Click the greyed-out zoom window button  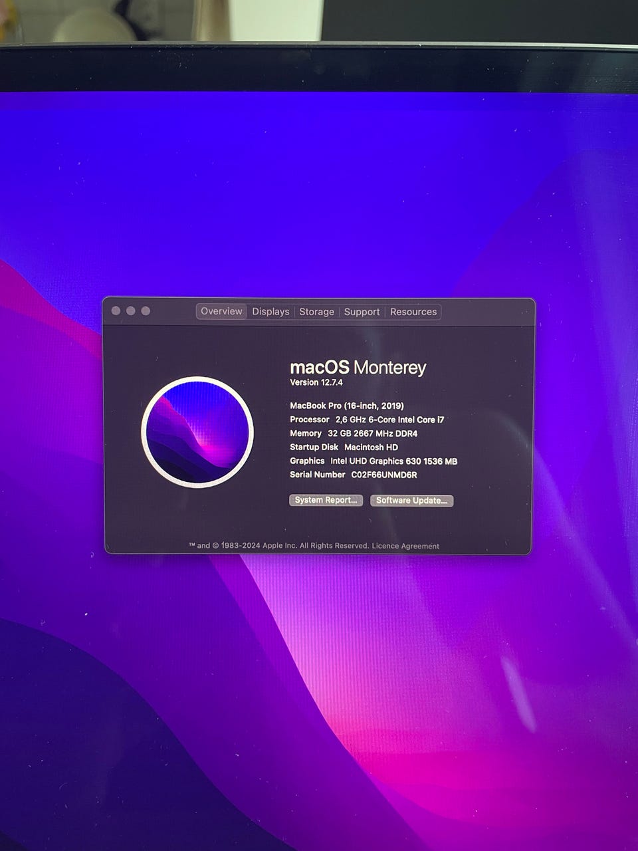coord(146,310)
